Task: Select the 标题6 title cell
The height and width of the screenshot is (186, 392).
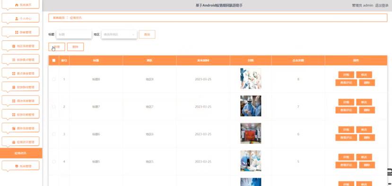Action: tap(96, 134)
